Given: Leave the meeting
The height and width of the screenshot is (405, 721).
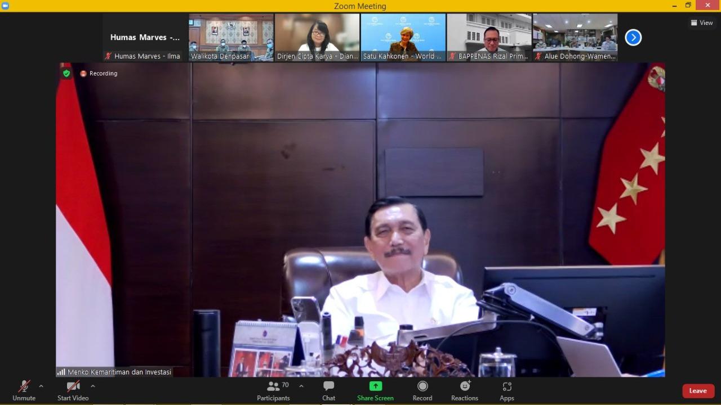Looking at the screenshot, I should 698,390.
